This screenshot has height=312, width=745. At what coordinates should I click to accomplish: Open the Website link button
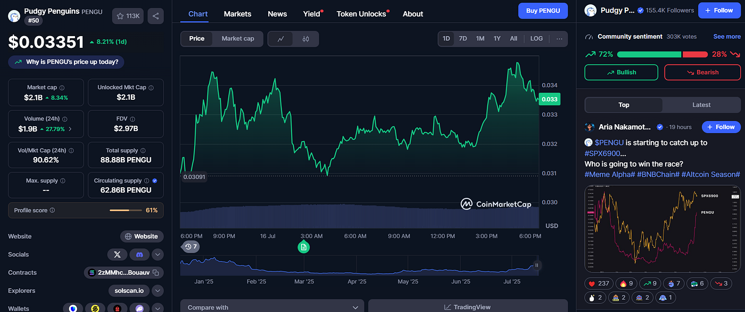click(142, 236)
